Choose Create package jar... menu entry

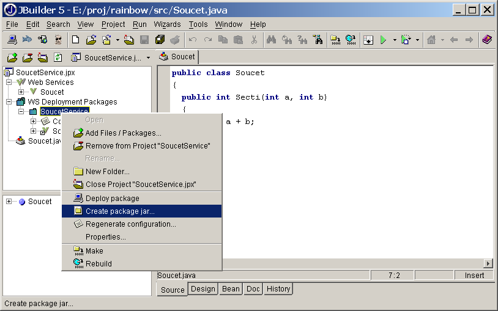click(142, 211)
